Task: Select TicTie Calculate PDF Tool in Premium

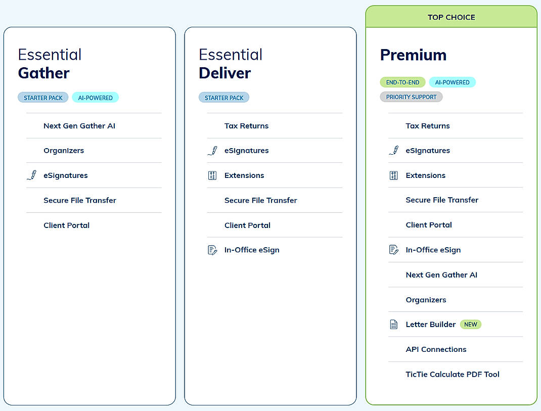Action: pos(452,374)
